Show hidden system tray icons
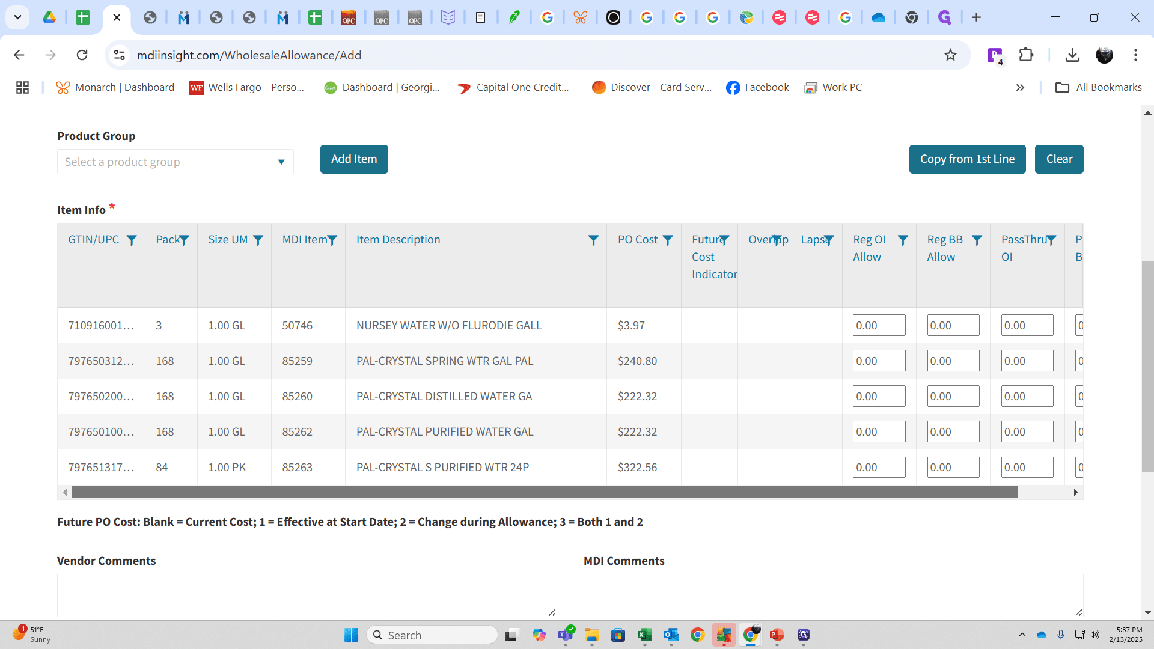This screenshot has height=649, width=1154. coord(1022,635)
